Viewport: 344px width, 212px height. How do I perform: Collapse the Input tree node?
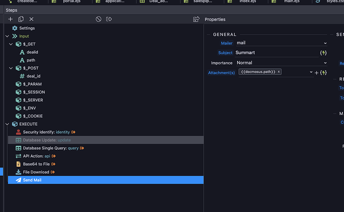tap(7, 36)
